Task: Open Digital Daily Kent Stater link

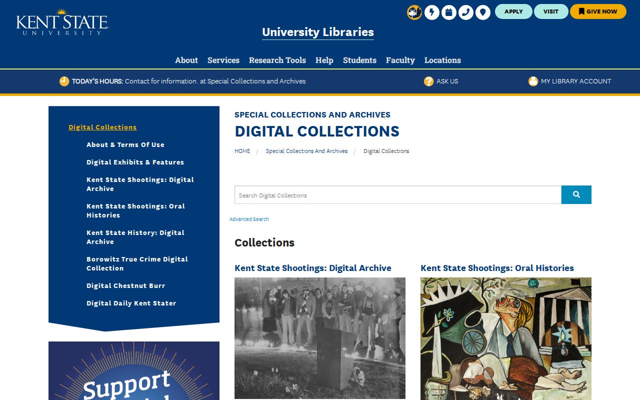Action: (x=131, y=303)
